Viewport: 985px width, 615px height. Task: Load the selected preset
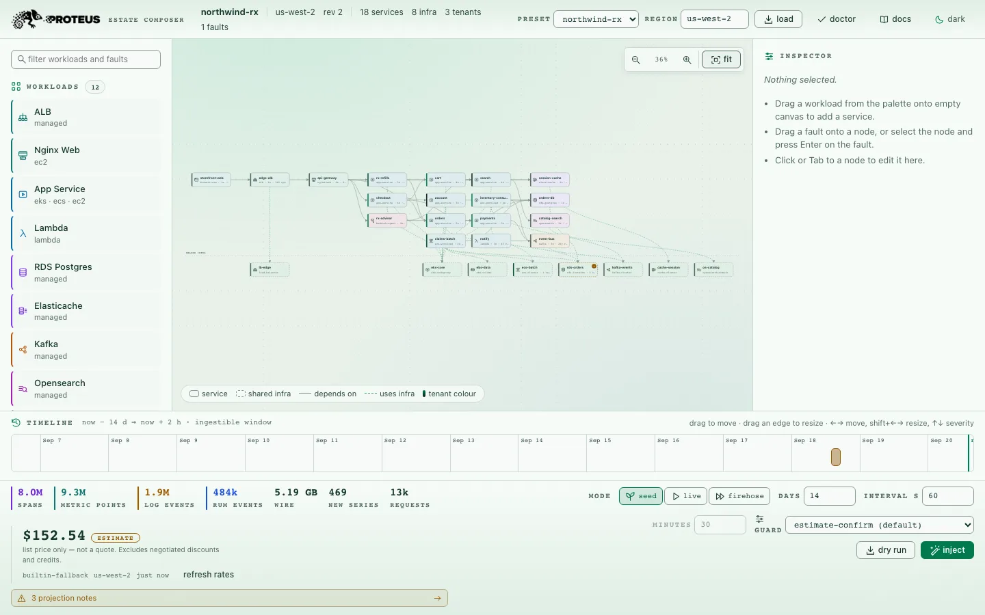coord(778,19)
